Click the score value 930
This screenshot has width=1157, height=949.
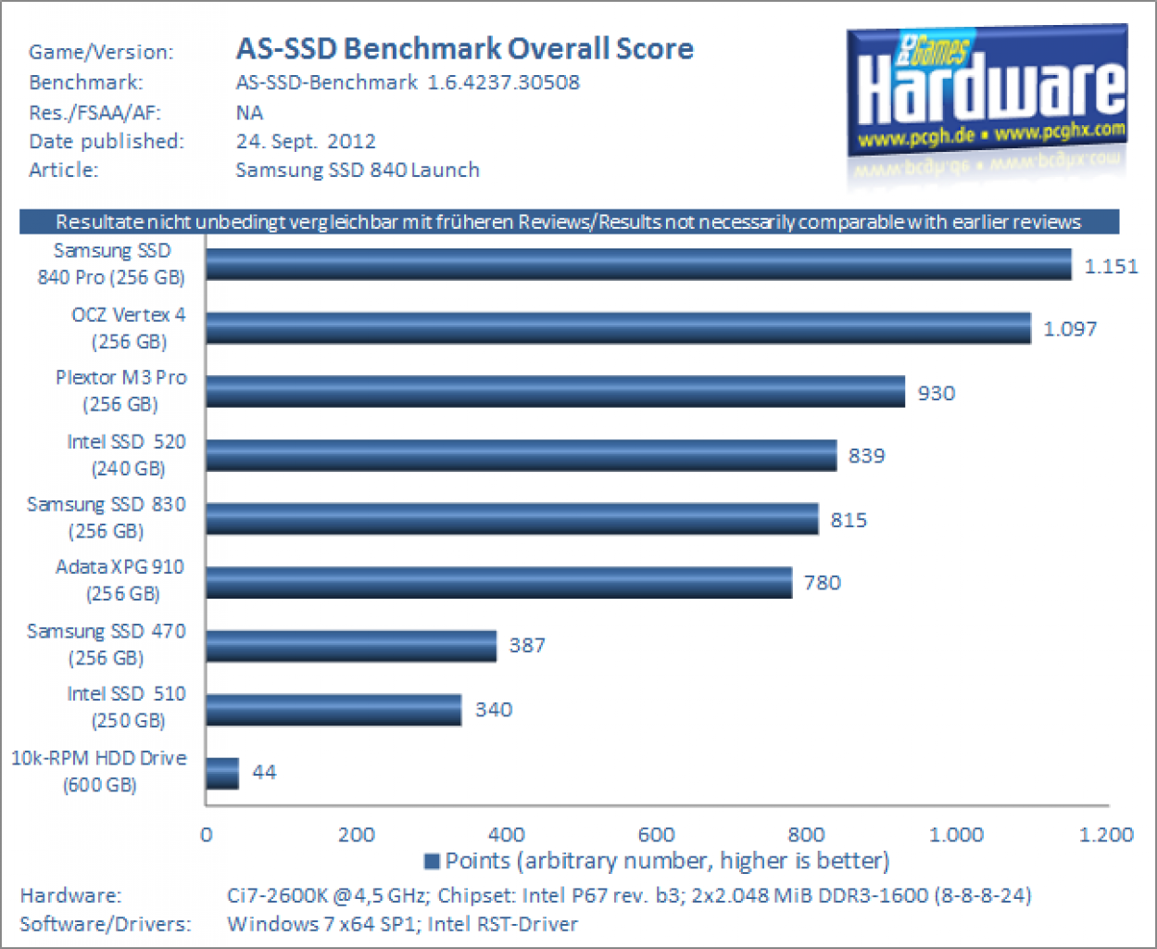click(x=936, y=393)
